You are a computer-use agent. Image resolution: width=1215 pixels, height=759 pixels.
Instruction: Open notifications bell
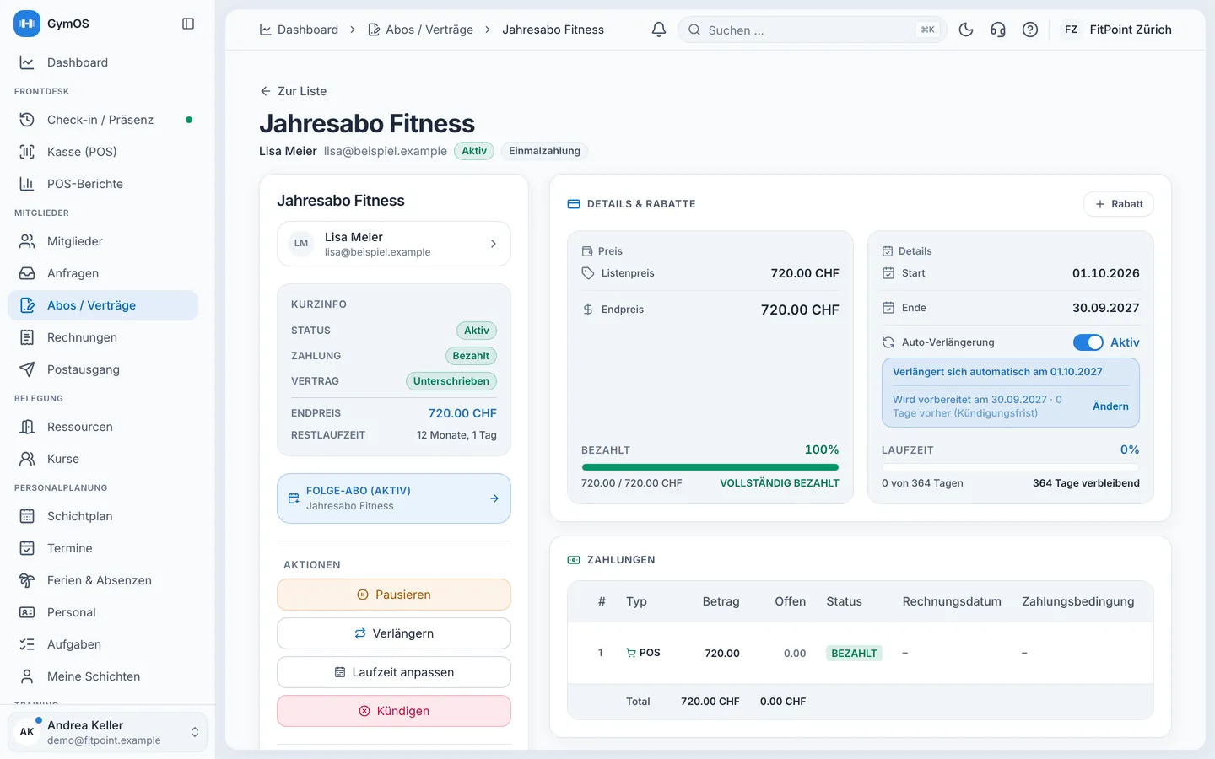(659, 30)
